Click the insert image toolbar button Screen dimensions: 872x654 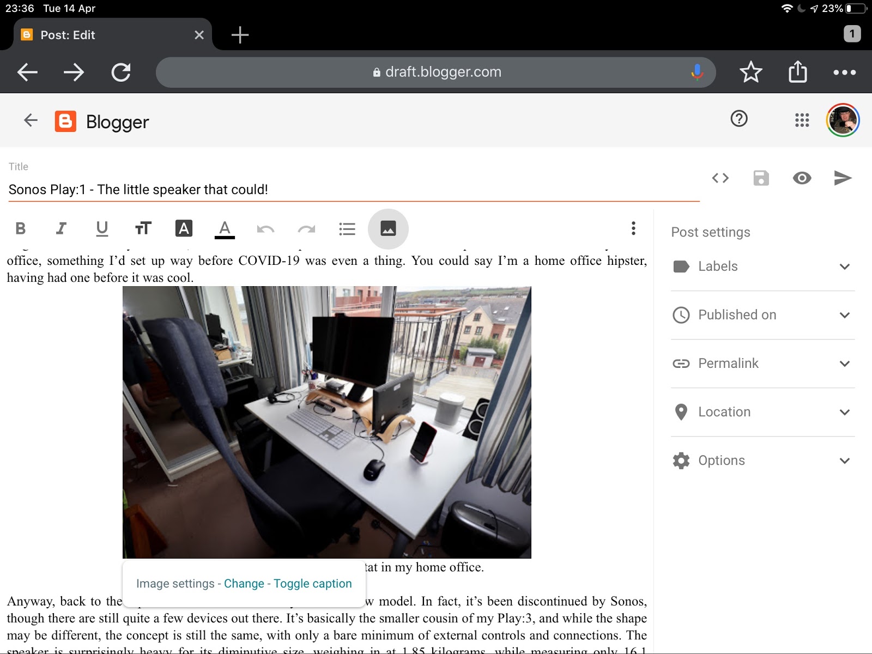tap(388, 229)
